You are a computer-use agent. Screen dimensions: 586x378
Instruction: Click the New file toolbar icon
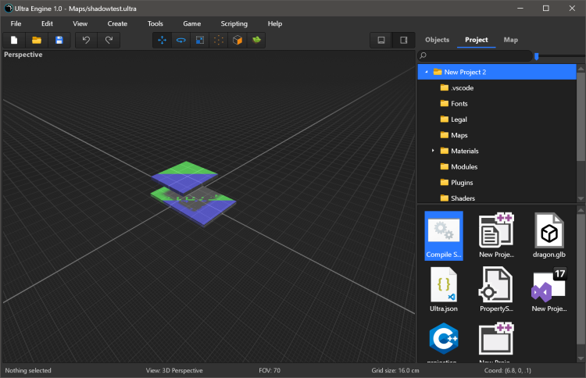tap(14, 40)
